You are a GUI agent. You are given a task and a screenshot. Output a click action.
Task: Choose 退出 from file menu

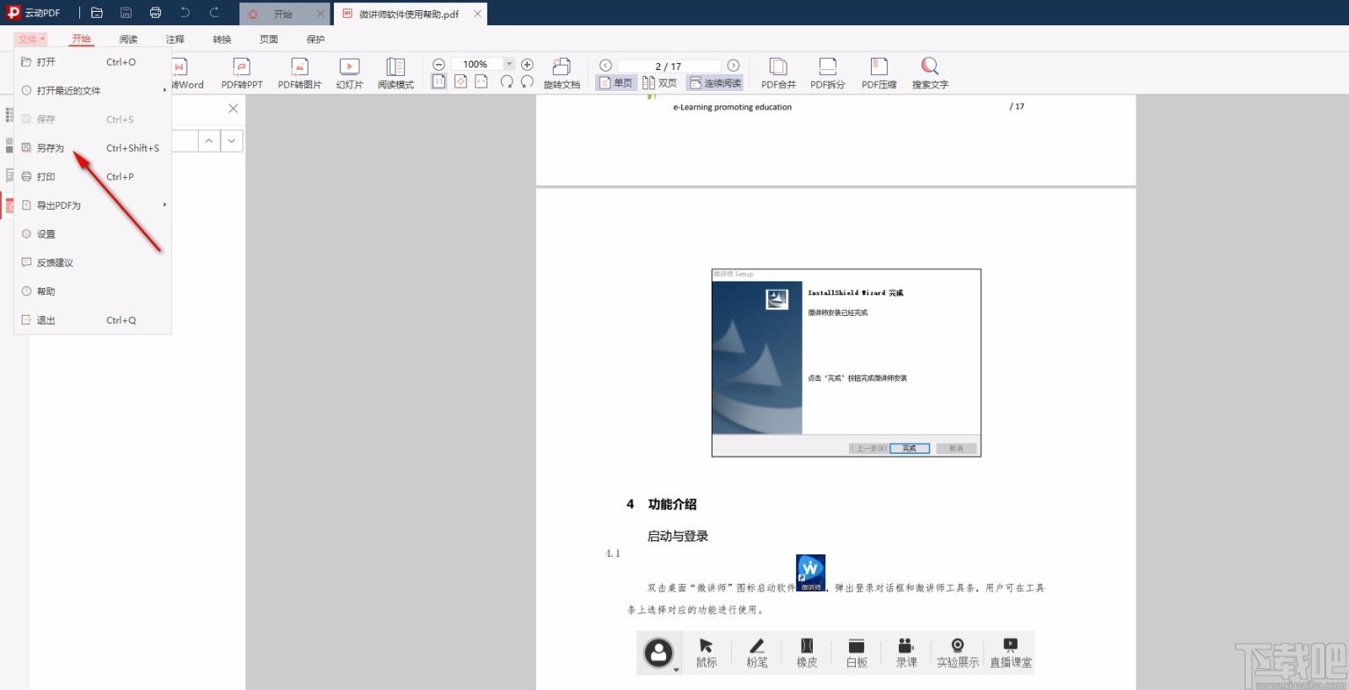(94, 320)
